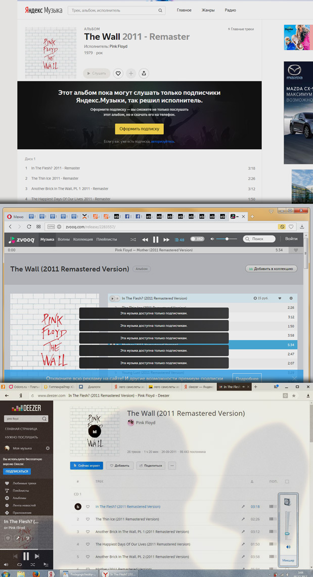Open Opera speed dial grid
This screenshot has width=313, height=577.
[38, 227]
